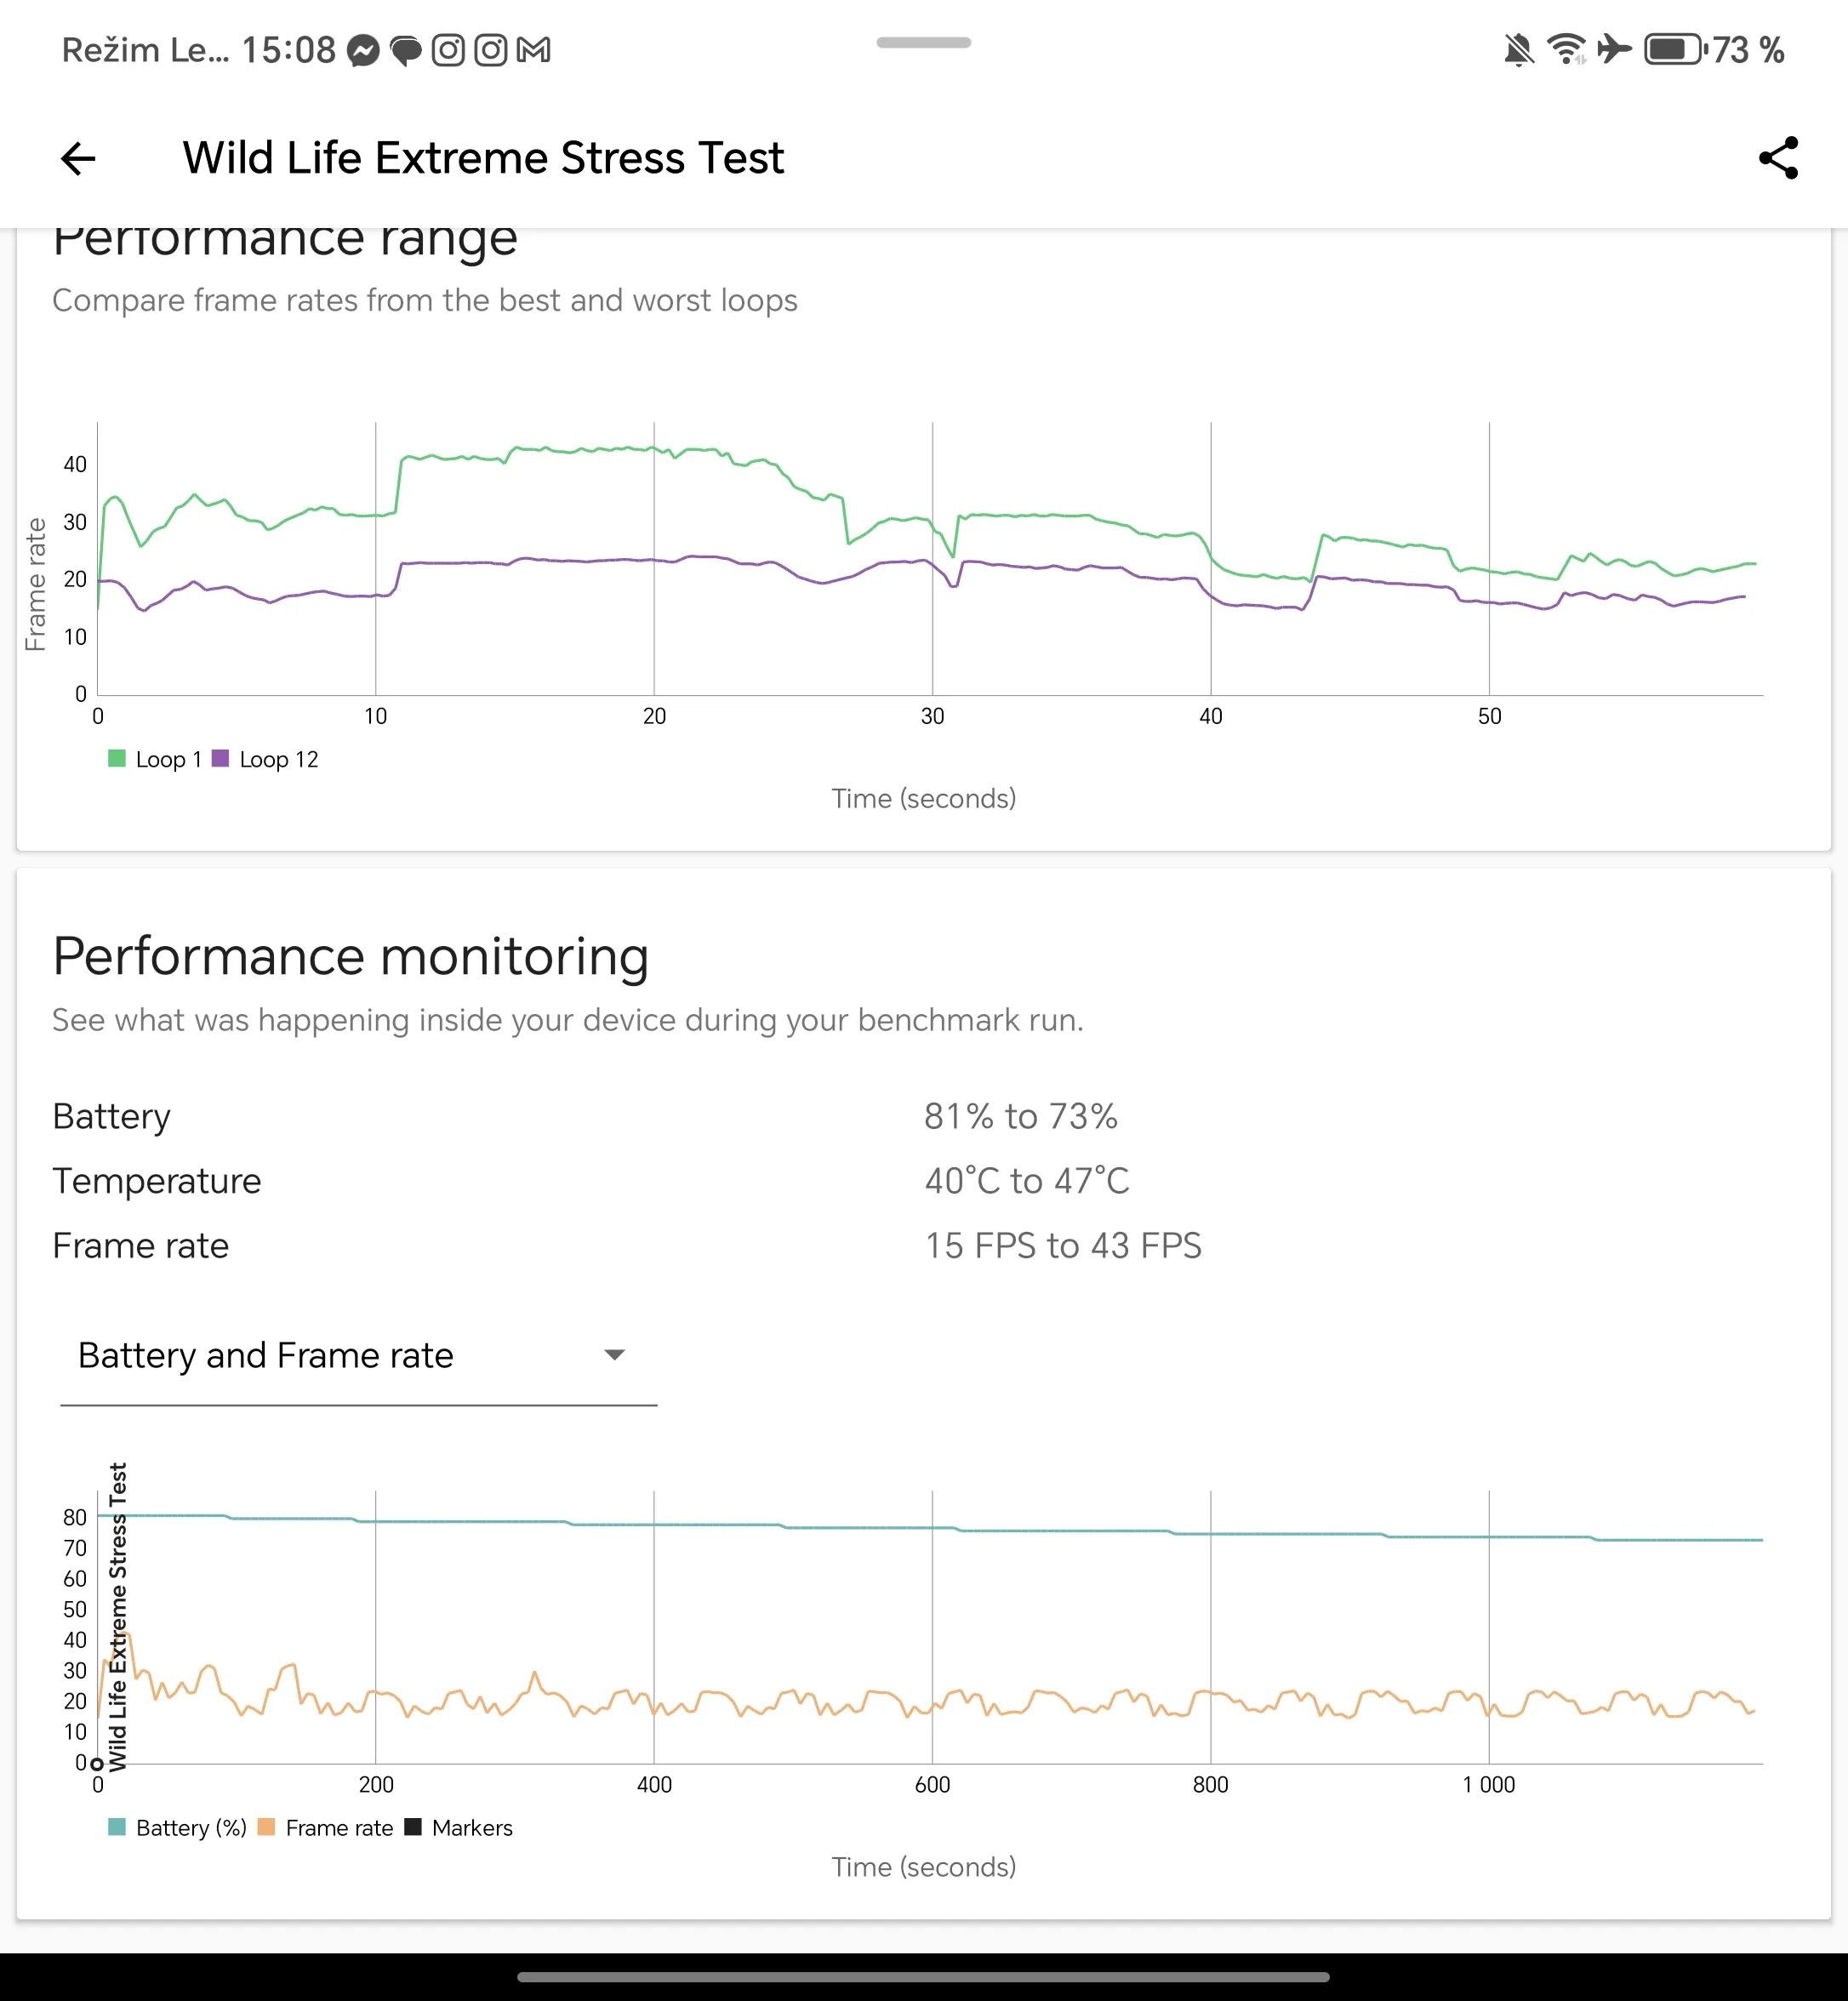
Task: Toggle Markers legend series
Action: click(x=459, y=1828)
